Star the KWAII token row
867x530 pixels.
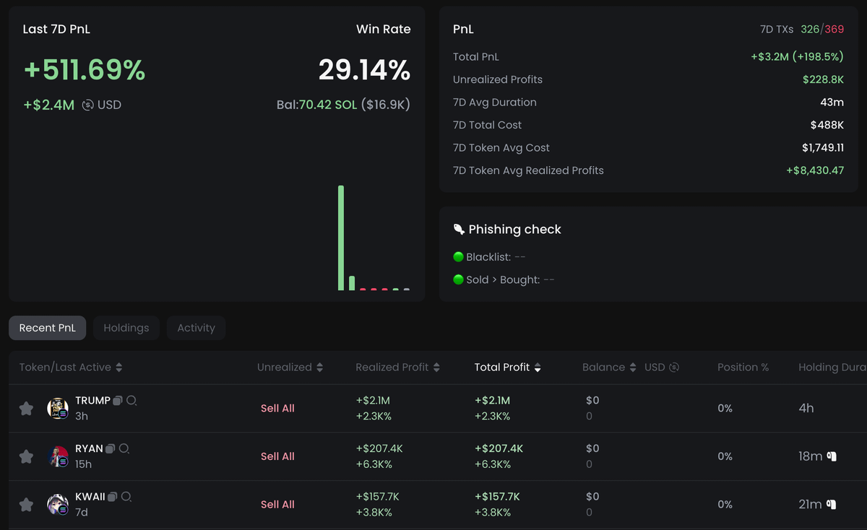click(x=26, y=505)
